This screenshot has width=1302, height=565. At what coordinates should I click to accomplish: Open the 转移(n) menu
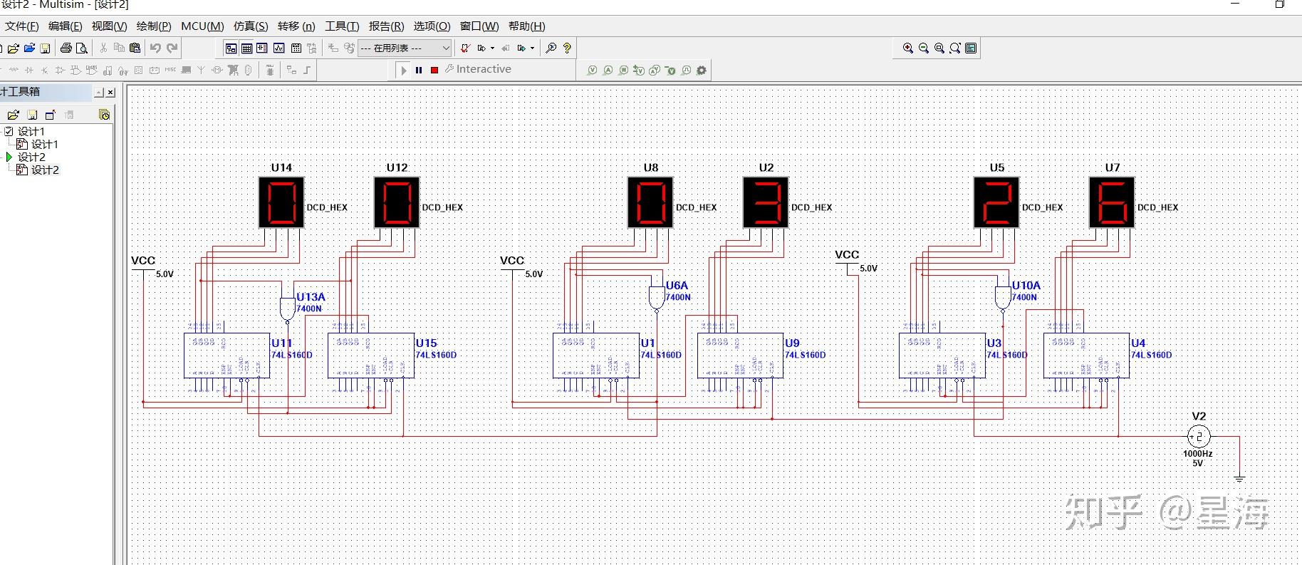click(296, 26)
